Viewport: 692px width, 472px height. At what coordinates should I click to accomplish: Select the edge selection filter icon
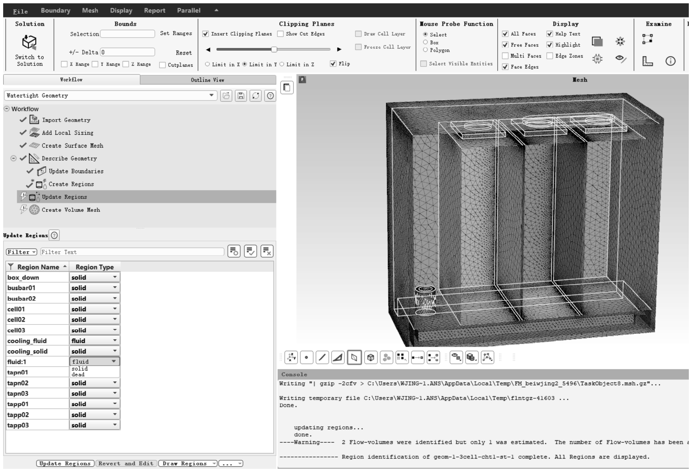click(322, 358)
